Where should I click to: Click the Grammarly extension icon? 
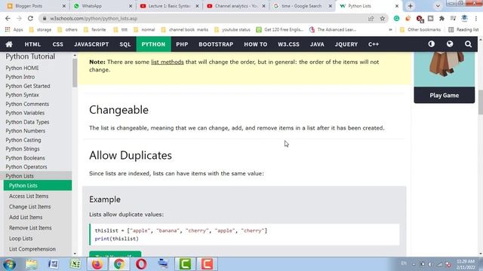click(396, 18)
